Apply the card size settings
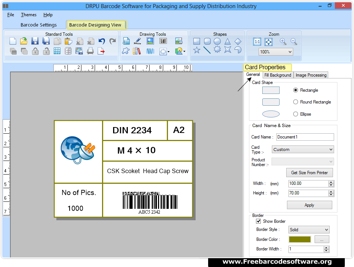This screenshot has height=267, width=354. [309, 205]
